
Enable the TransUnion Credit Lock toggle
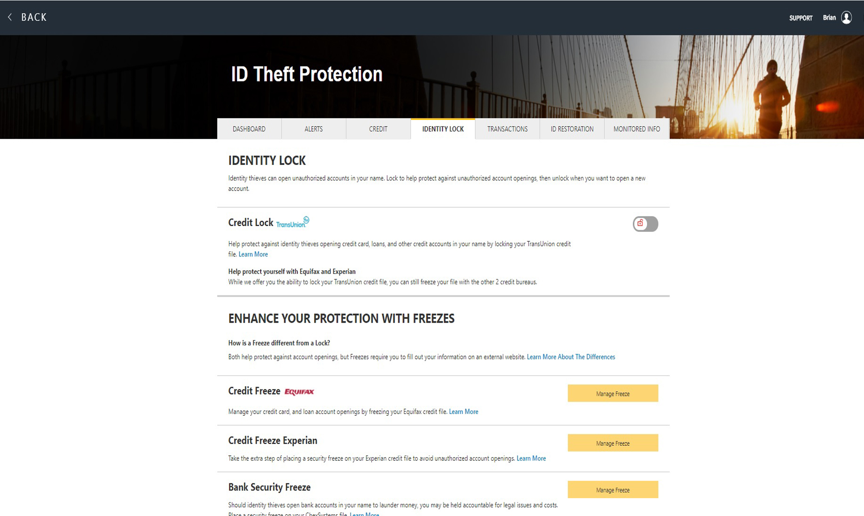(x=646, y=223)
